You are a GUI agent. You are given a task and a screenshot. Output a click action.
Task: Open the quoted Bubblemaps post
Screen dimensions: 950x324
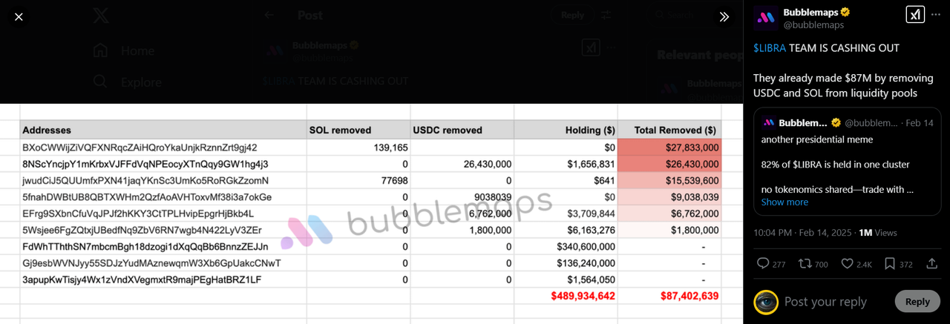[x=847, y=162]
